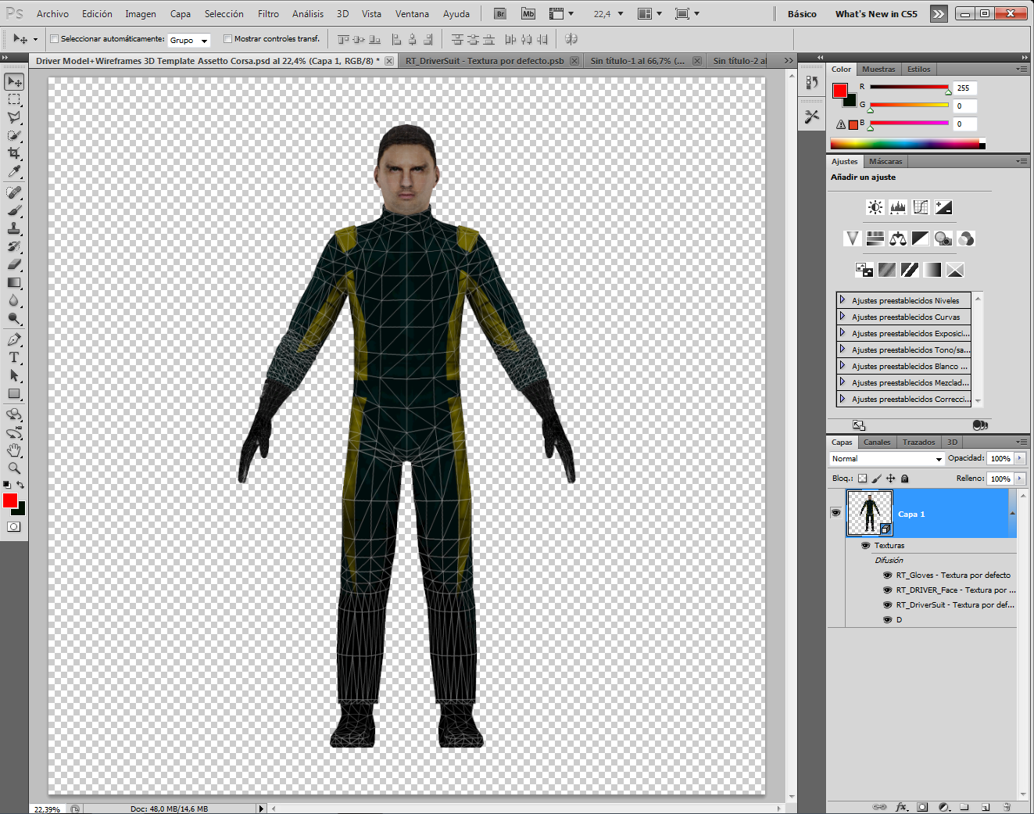This screenshot has height=814, width=1034.
Task: Select the Hand tool
Action: [x=14, y=450]
